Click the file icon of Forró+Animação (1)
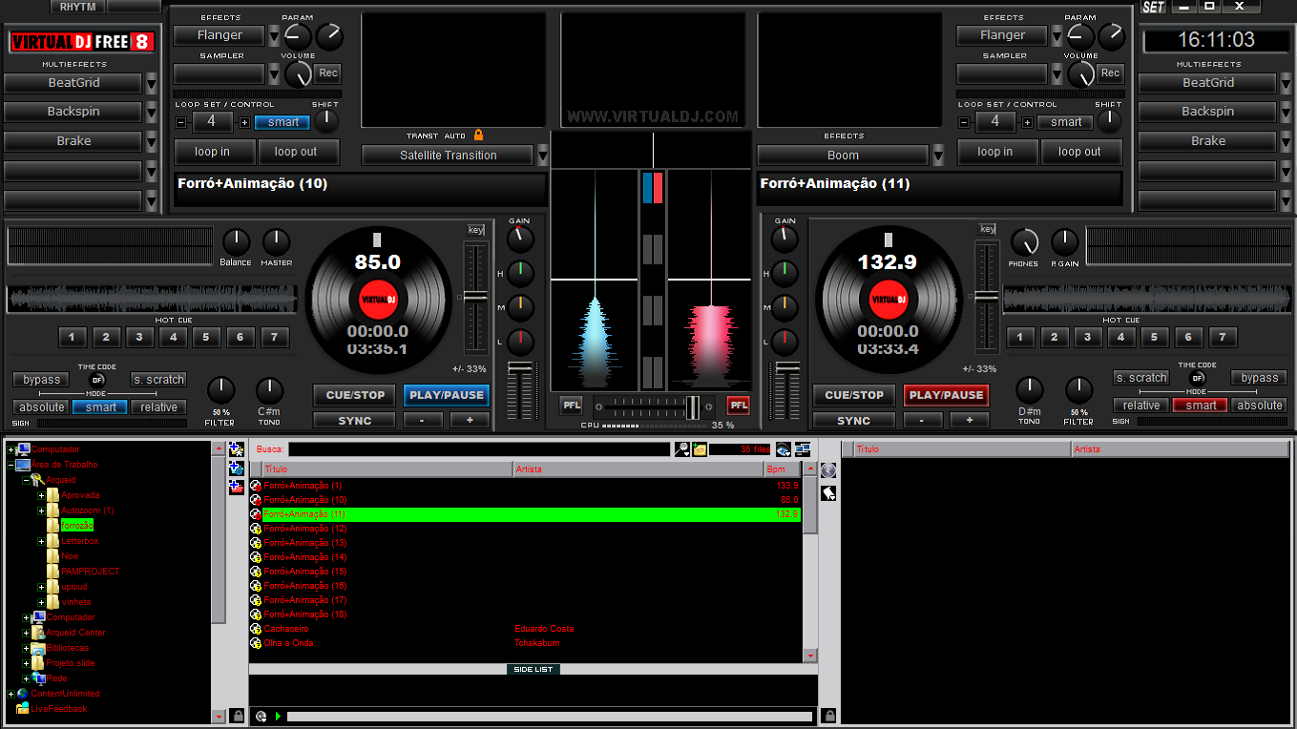Screen dimensions: 1297x729 (256, 486)
